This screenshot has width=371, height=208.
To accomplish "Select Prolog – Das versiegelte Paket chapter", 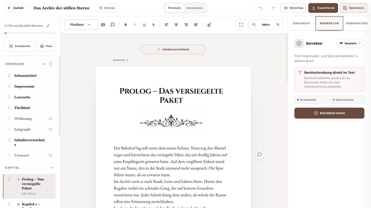I will pyautogui.click(x=29, y=186).
